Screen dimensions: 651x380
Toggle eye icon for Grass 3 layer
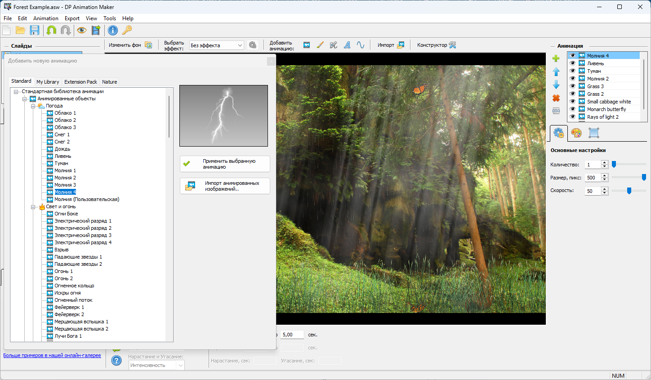click(x=573, y=86)
